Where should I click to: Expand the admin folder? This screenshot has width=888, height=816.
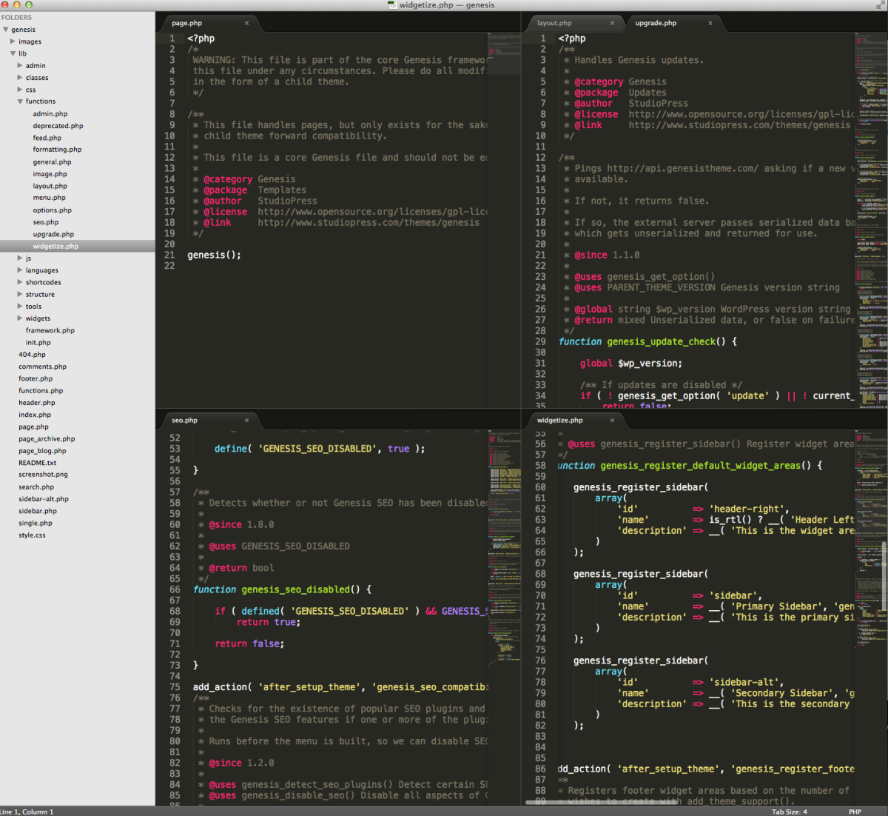[x=20, y=65]
